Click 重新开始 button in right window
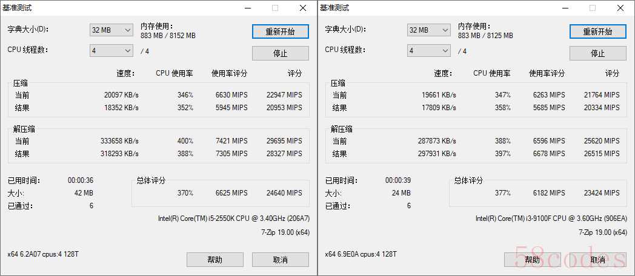This screenshot has height=276, width=635. (x=598, y=31)
